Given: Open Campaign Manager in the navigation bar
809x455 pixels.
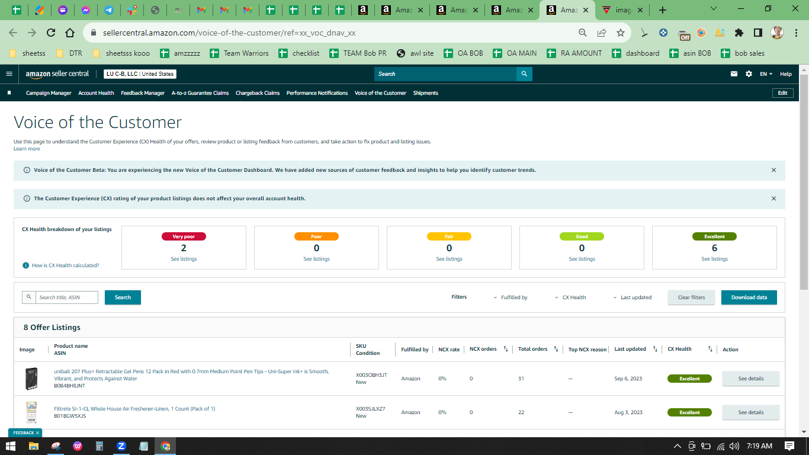Looking at the screenshot, I should click(49, 93).
